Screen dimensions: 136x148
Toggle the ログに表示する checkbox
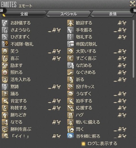click(83, 144)
